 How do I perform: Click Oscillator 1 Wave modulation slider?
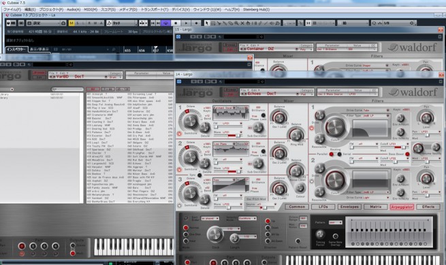[x=228, y=136]
